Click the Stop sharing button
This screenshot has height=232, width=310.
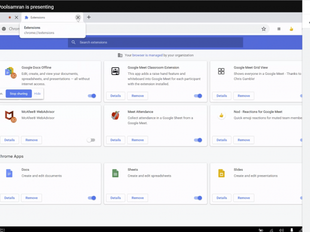click(18, 94)
